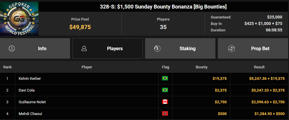Switch to the Staking tab
This screenshot has width=289, height=120.
click(x=180, y=48)
